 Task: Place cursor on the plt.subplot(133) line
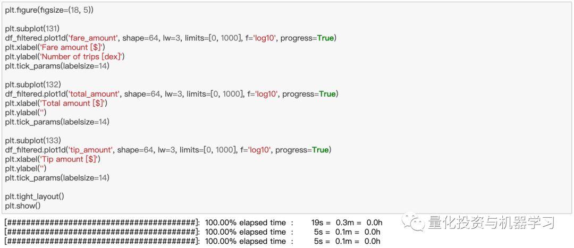(x=32, y=140)
